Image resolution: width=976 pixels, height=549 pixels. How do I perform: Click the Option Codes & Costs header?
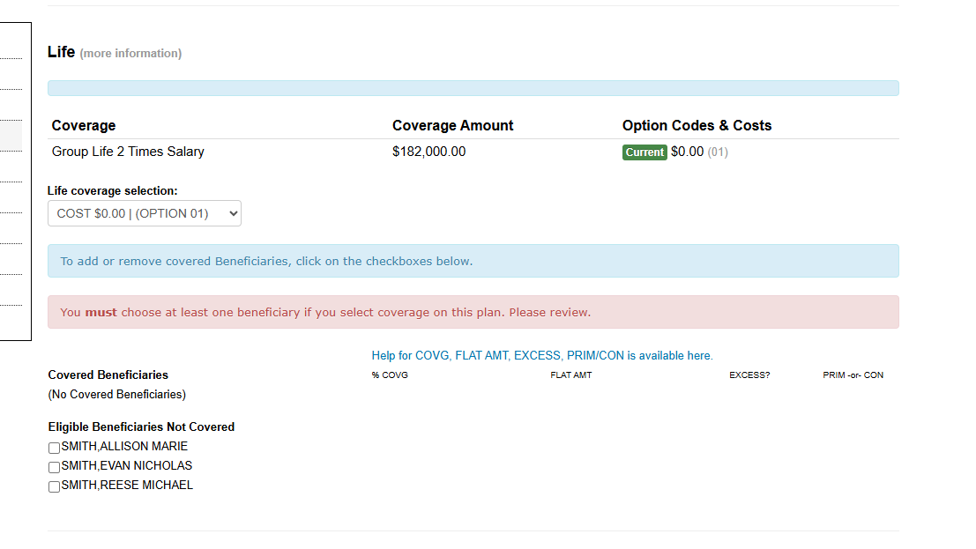[697, 125]
